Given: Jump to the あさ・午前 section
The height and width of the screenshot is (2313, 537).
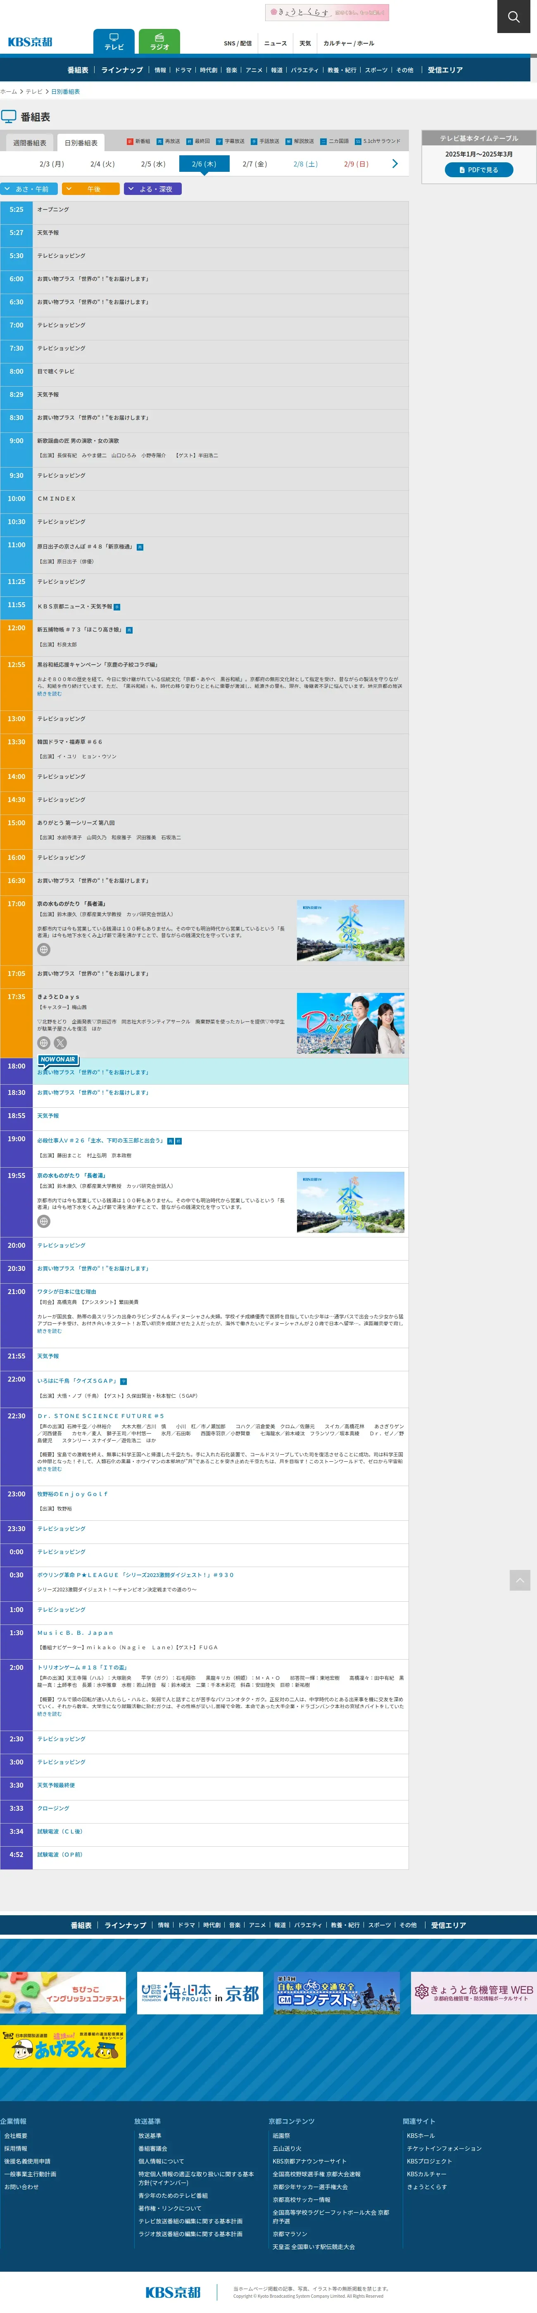Looking at the screenshot, I should (29, 189).
